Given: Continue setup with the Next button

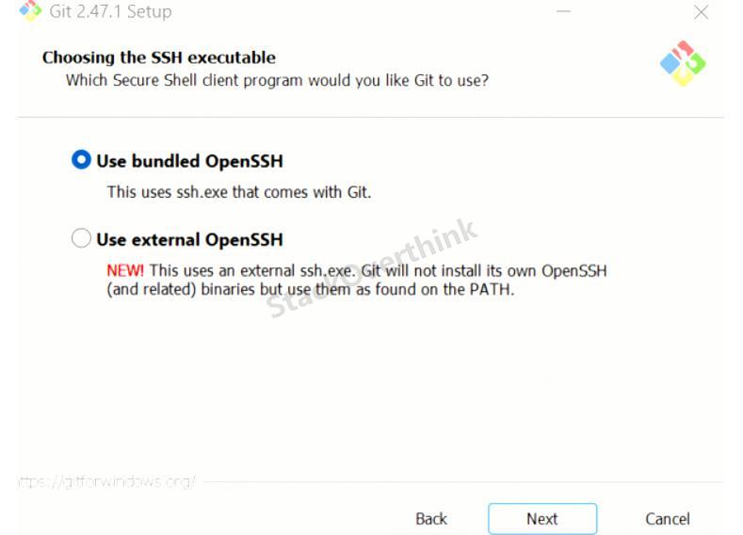Looking at the screenshot, I should pyautogui.click(x=542, y=519).
